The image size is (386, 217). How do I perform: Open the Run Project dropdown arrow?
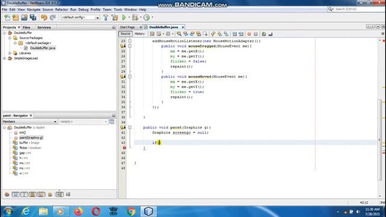tap(128, 17)
